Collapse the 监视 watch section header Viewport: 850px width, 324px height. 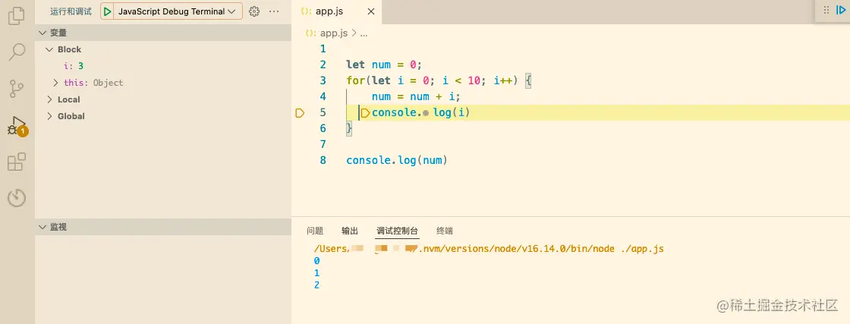(x=42, y=227)
